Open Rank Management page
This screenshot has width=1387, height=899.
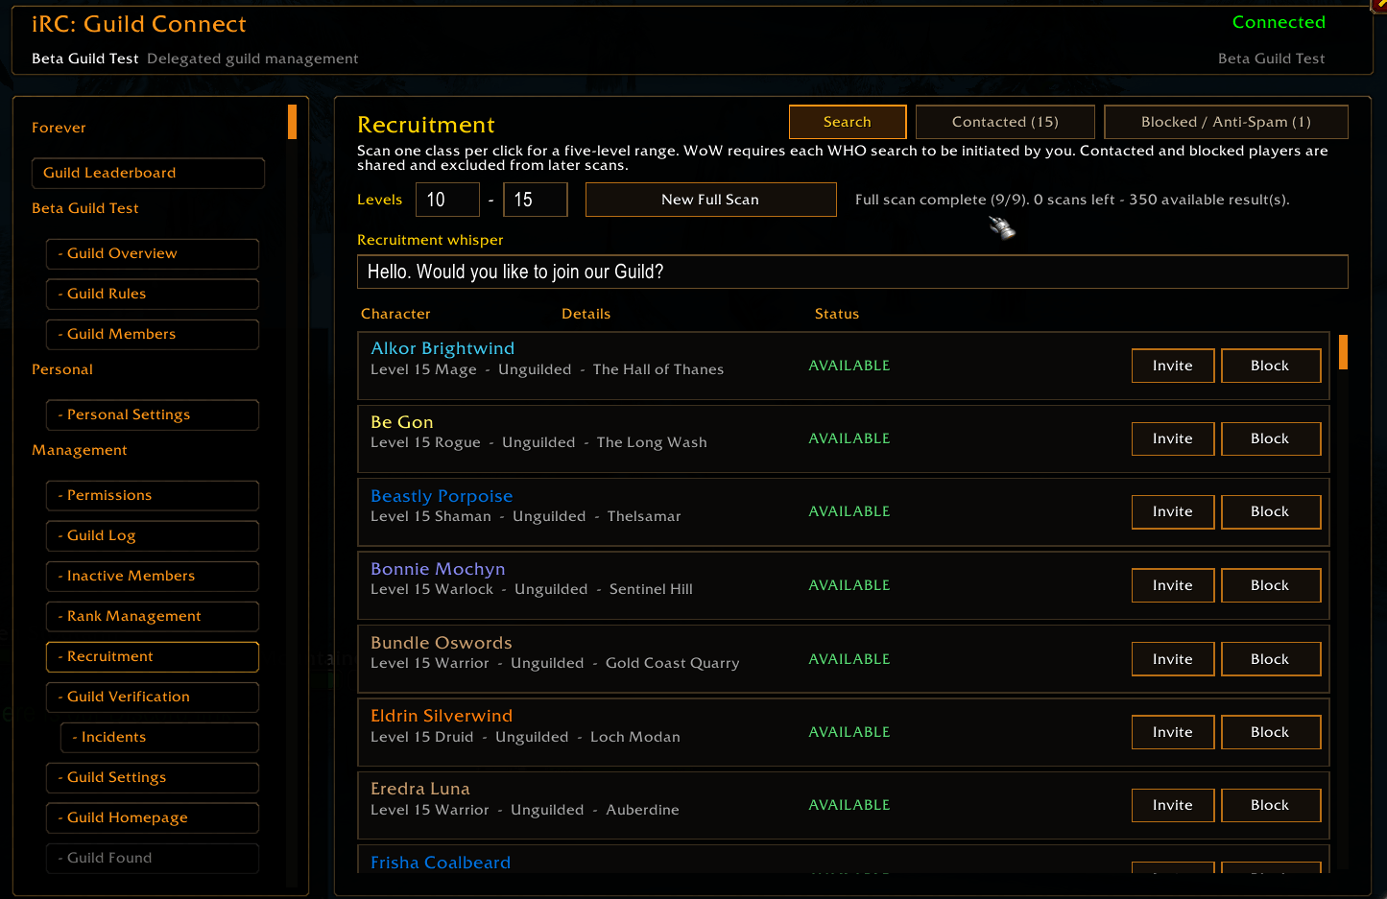coord(153,616)
